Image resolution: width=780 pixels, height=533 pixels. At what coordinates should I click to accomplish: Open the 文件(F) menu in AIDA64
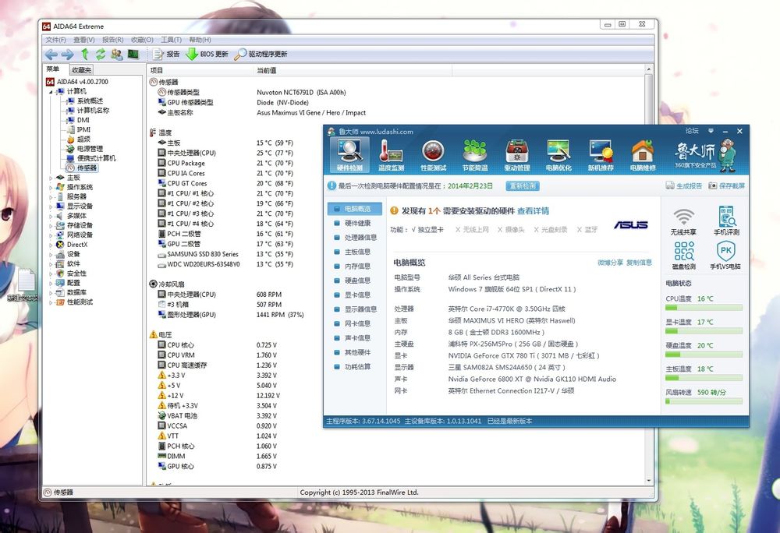pyautogui.click(x=55, y=40)
